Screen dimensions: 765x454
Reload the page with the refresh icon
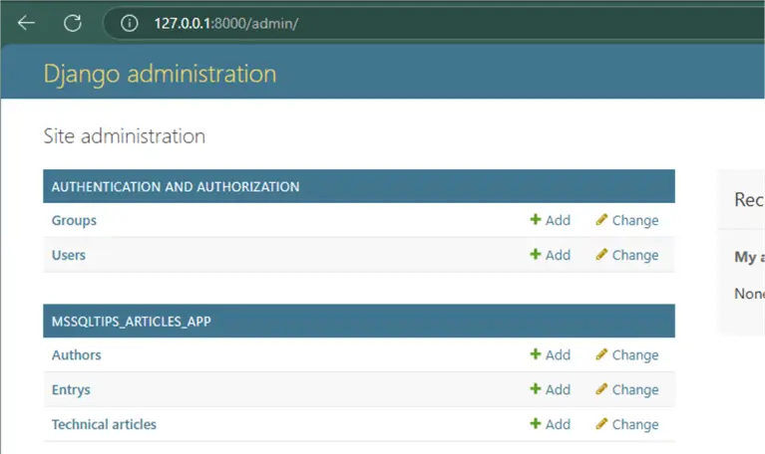click(x=73, y=23)
